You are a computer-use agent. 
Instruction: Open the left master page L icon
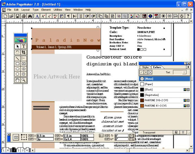pyautogui.click(x=4, y=150)
